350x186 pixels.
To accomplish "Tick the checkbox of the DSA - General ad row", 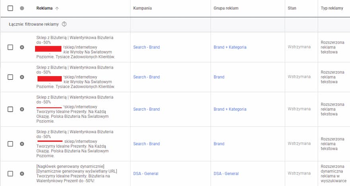I will [10, 174].
